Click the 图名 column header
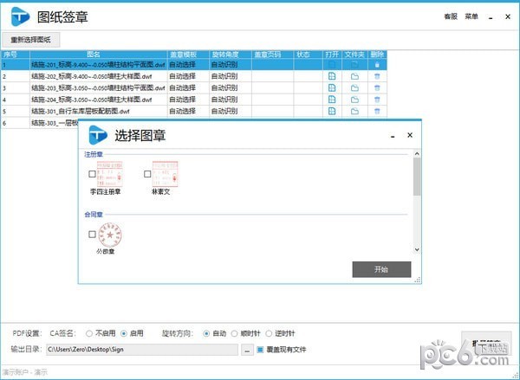The width and height of the screenshot is (520, 380). (99, 55)
